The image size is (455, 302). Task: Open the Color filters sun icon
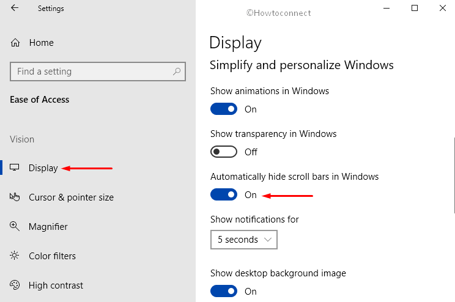click(x=15, y=256)
